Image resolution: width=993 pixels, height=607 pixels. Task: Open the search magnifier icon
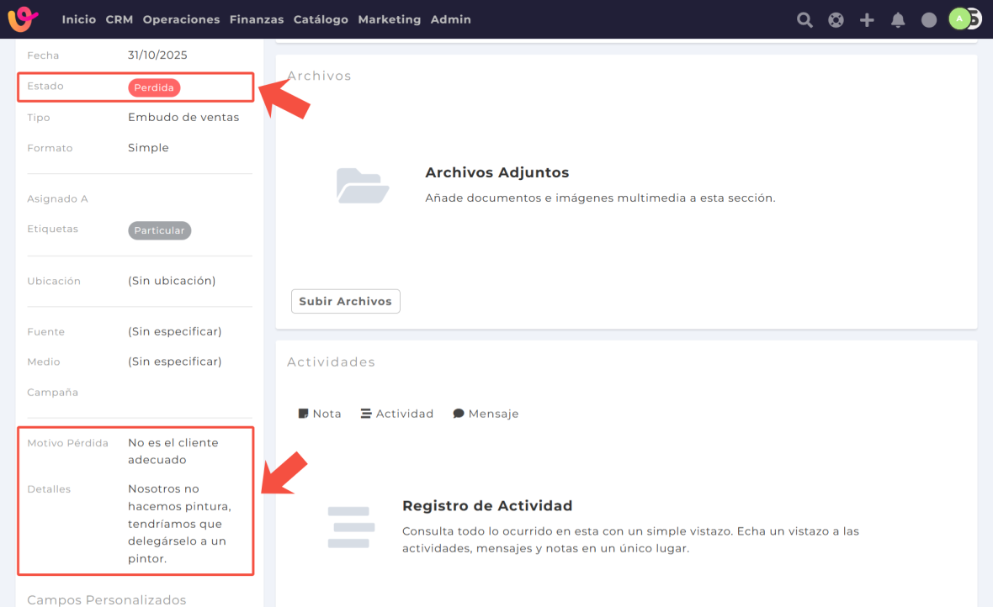coord(804,19)
